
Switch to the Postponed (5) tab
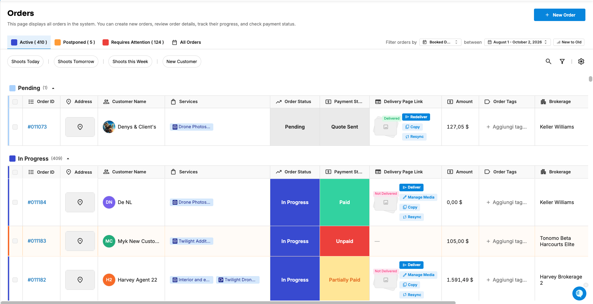point(75,42)
